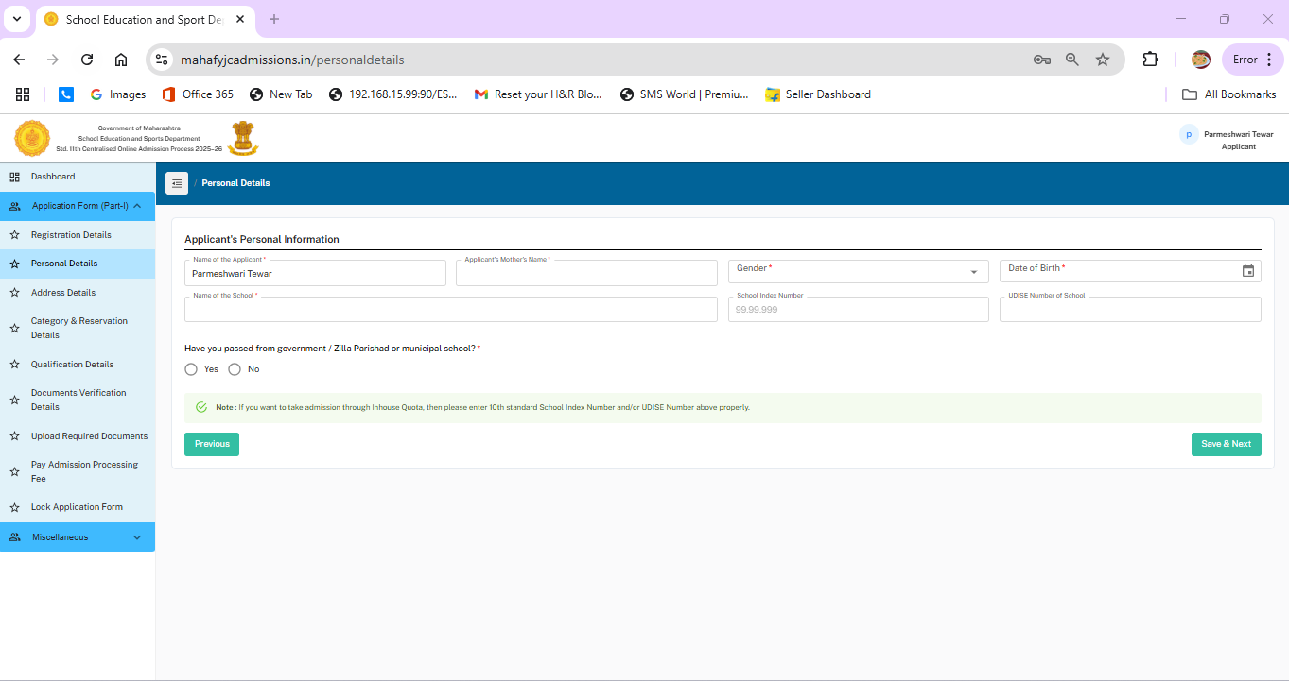Open the Office 365 bookmark
This screenshot has height=681, width=1289.
tap(198, 94)
